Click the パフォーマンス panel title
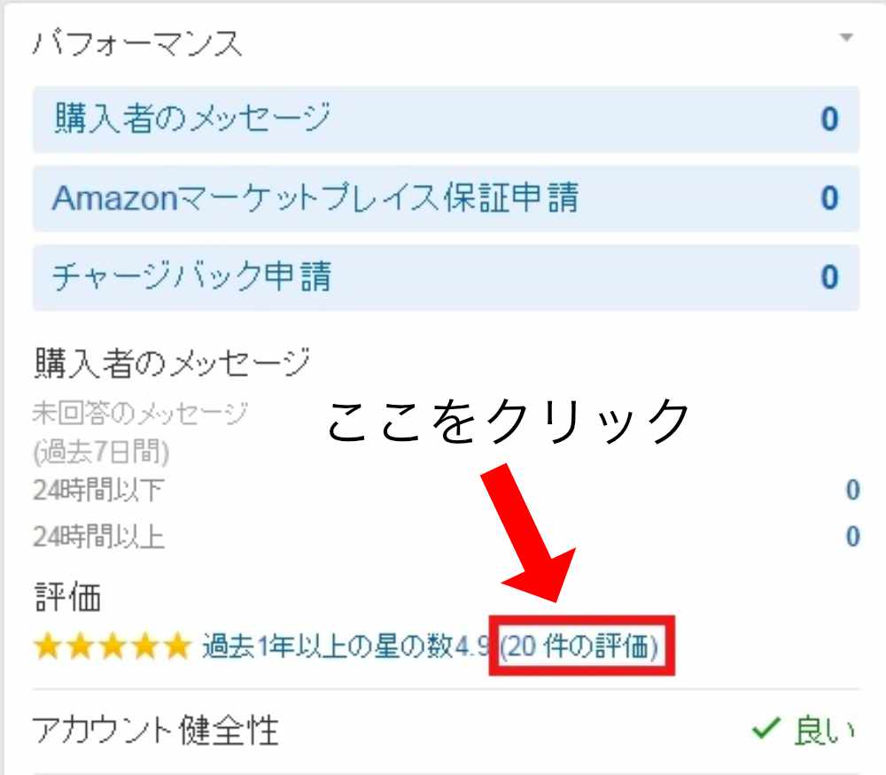This screenshot has width=886, height=775. [x=138, y=43]
